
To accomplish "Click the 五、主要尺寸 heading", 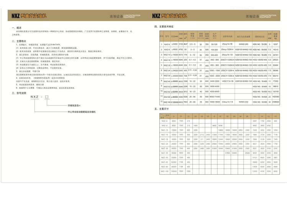I will click(161, 109).
